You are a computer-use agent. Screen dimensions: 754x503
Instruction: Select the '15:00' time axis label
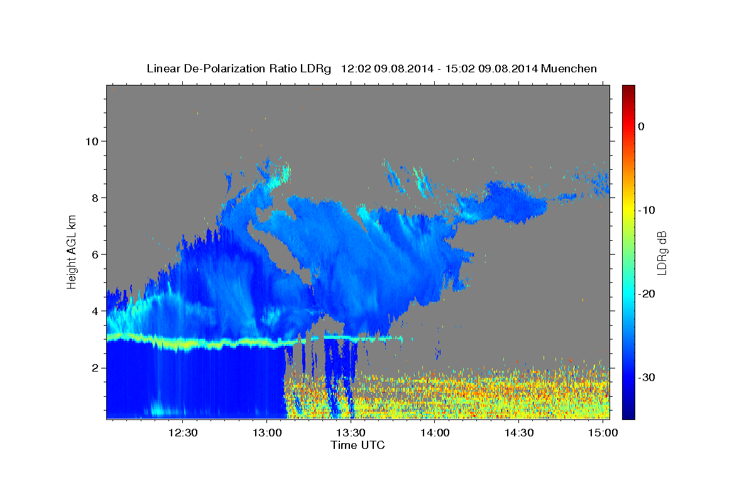click(603, 433)
